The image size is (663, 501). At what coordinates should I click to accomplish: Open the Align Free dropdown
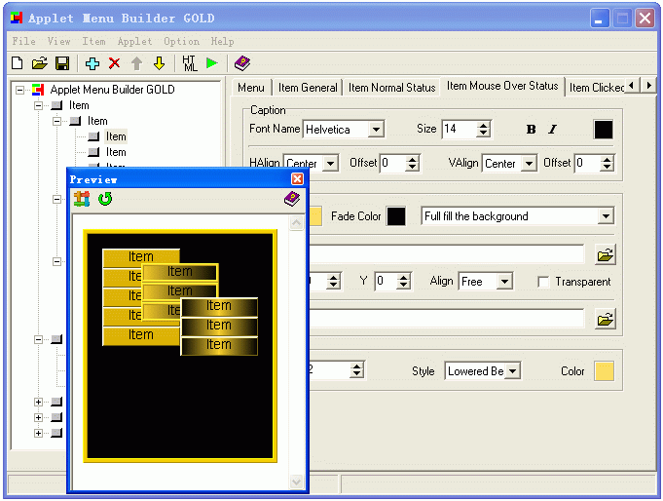point(505,282)
